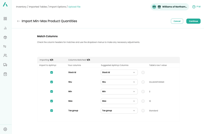
Task: Open the Max suggested column dropdown
Action: tap(119, 101)
